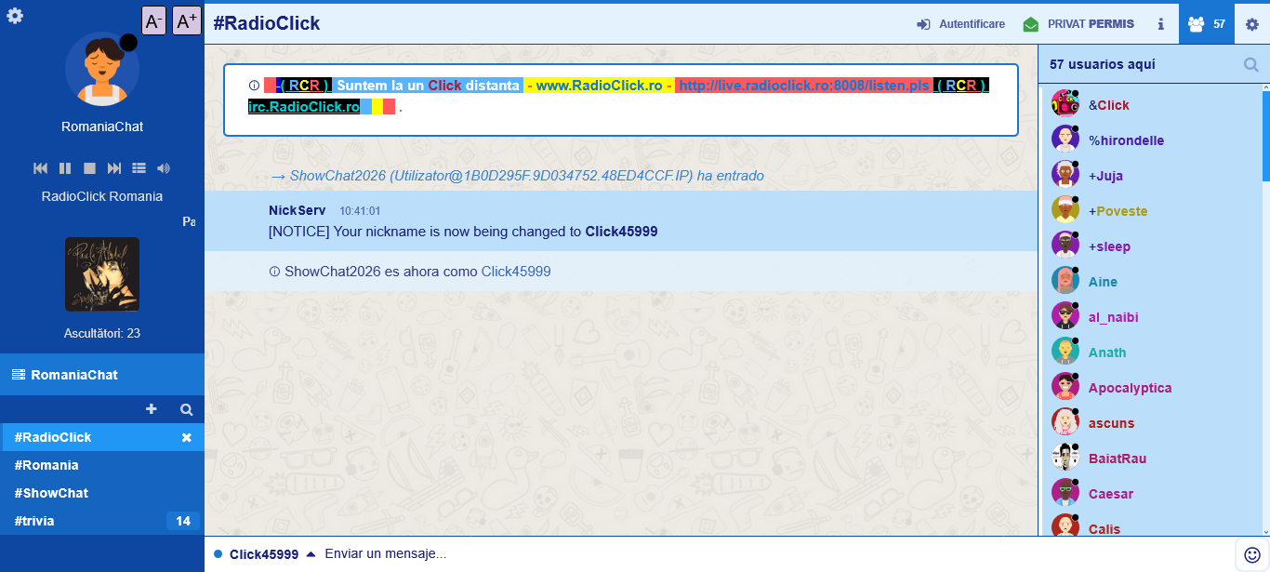Click avatar icon of +Juja
The image size is (1270, 572).
pos(1065,175)
